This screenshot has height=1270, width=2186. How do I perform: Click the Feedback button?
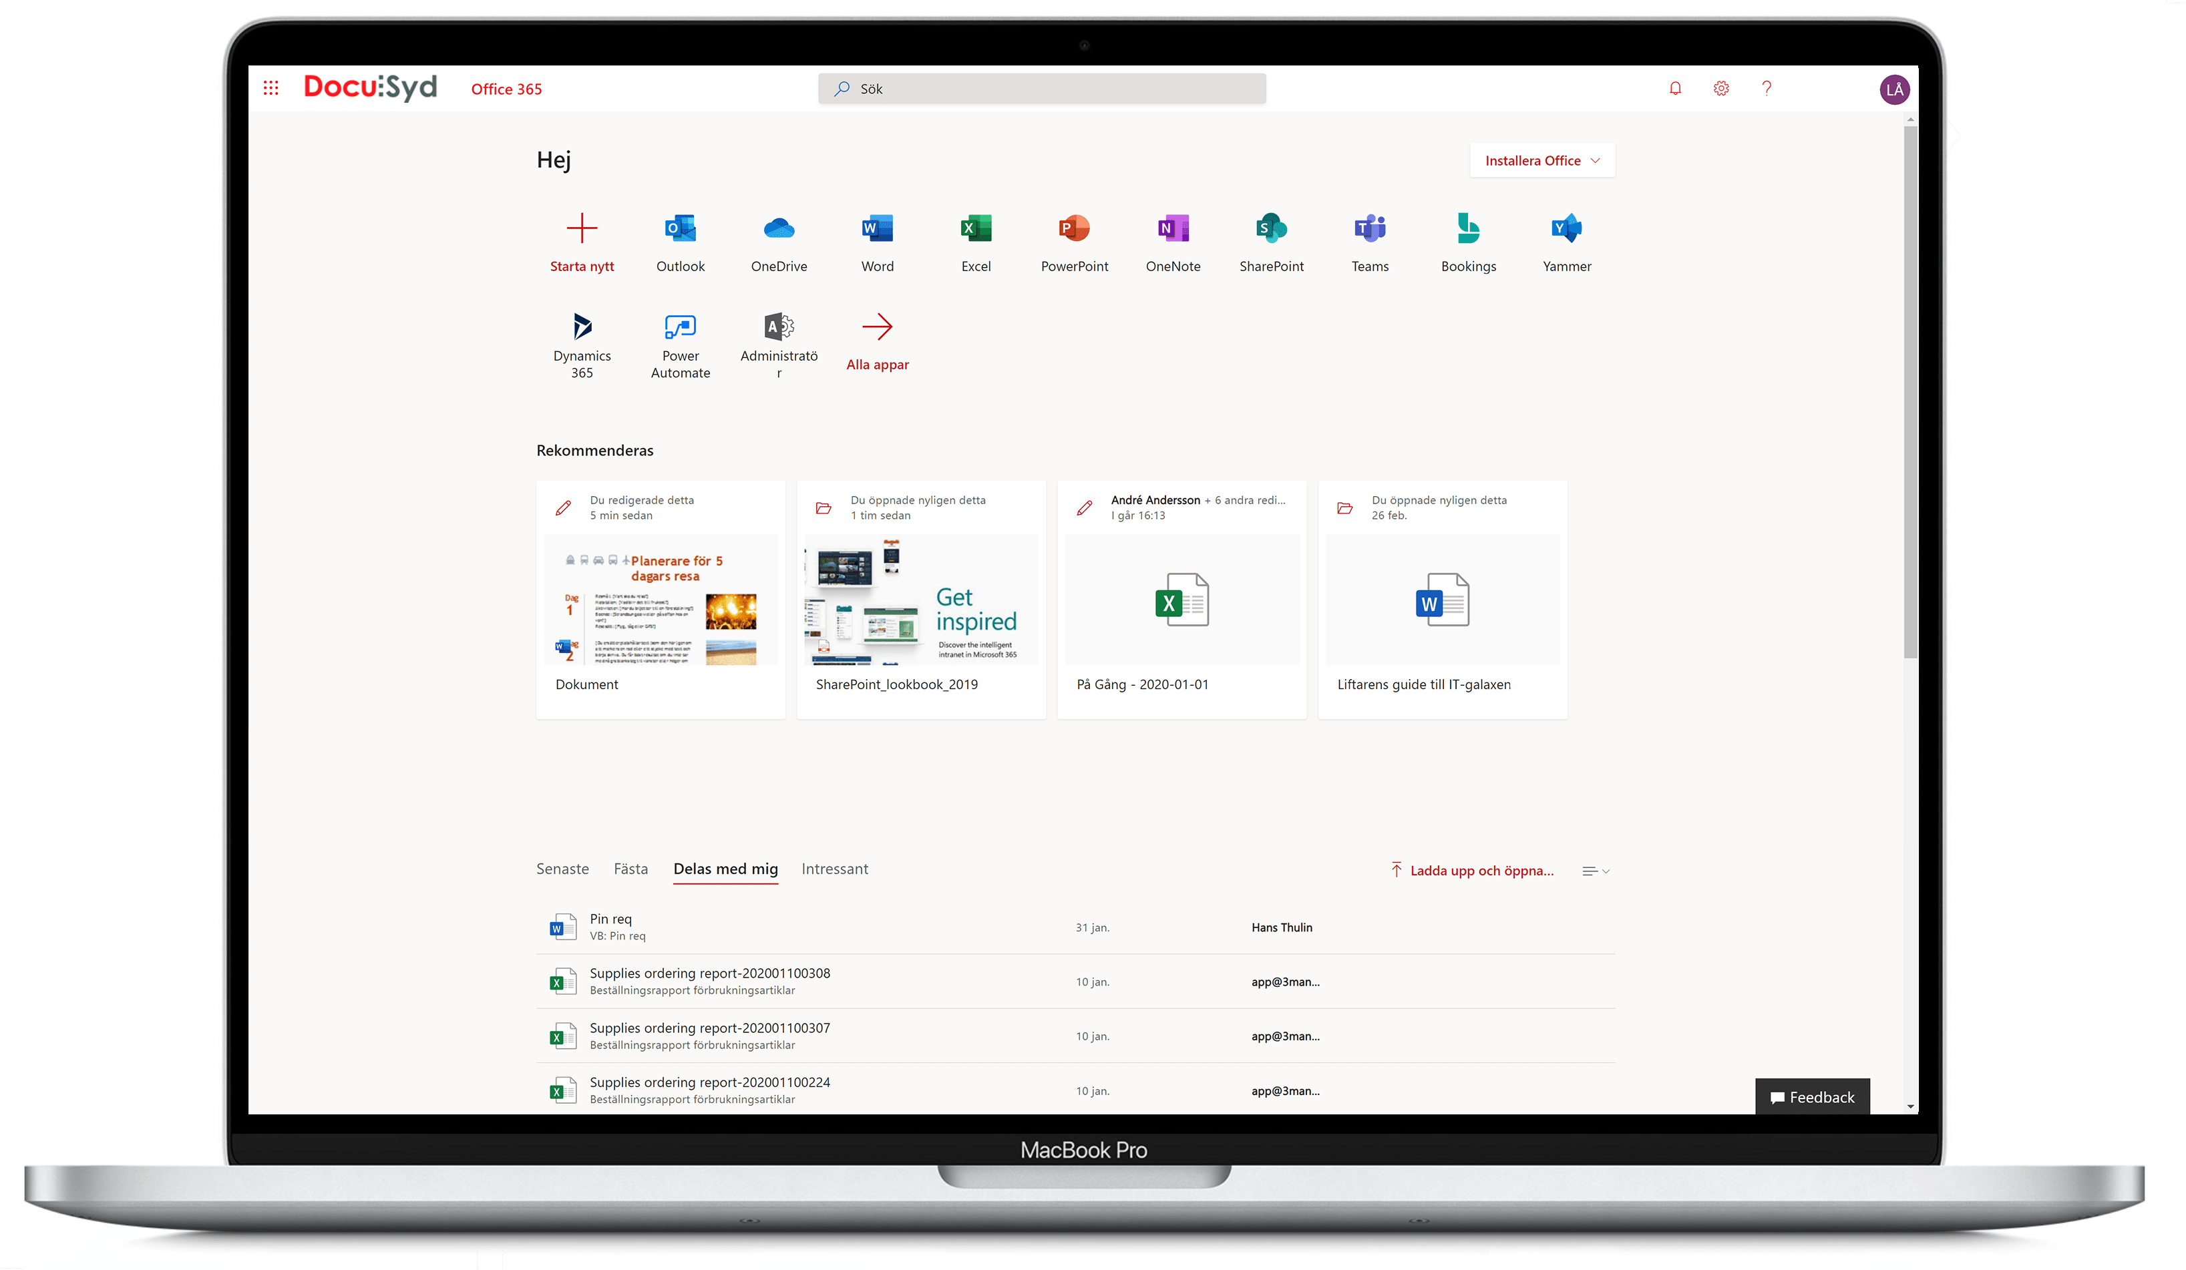1812,1096
